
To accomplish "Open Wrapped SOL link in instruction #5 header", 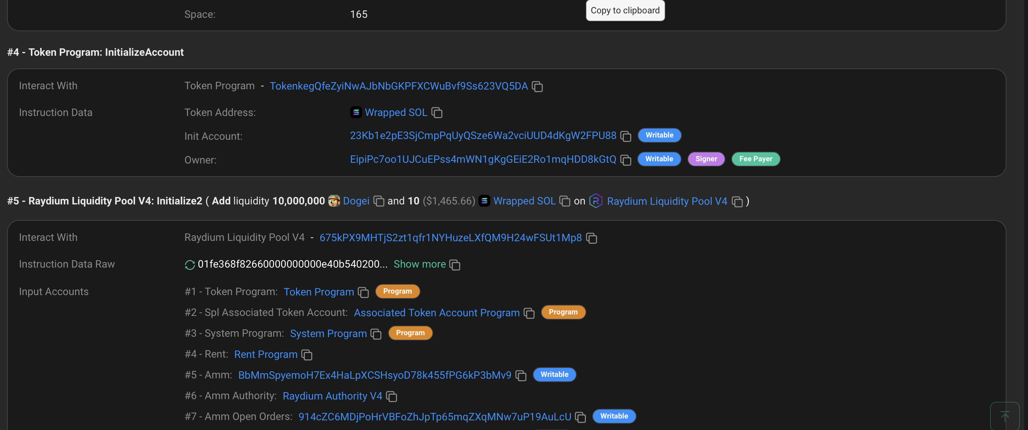I will 524,201.
